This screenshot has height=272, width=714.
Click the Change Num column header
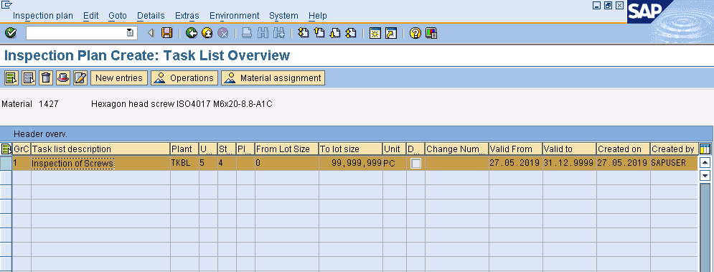(x=456, y=149)
